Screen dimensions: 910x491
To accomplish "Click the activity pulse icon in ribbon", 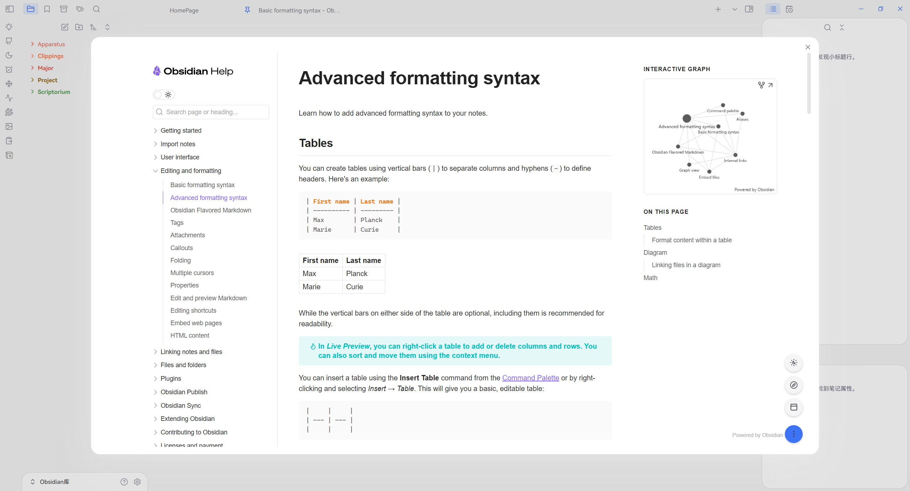I will (9, 98).
